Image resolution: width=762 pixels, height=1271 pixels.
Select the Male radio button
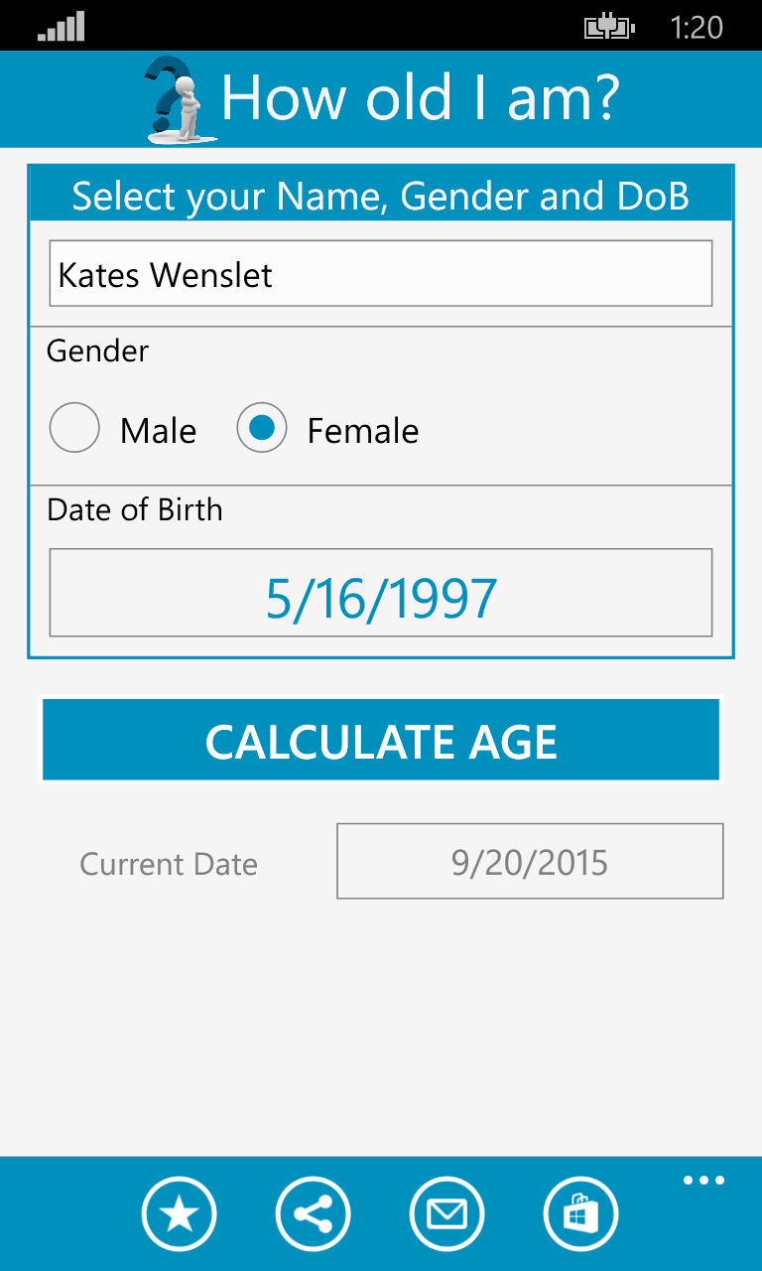coord(74,428)
